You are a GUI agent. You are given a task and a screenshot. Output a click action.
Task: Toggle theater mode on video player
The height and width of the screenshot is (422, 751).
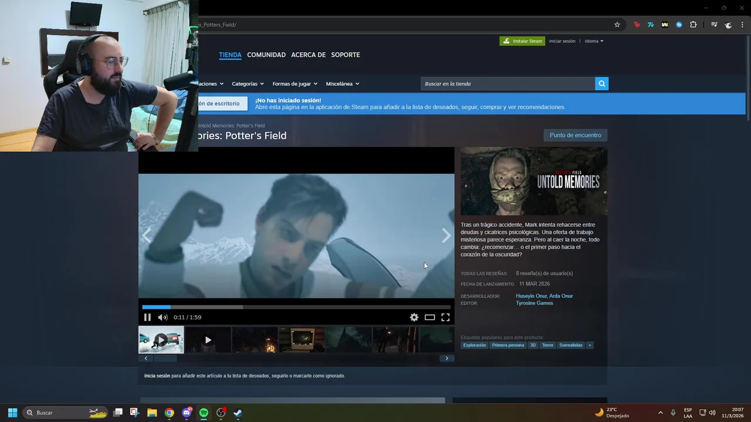point(430,317)
